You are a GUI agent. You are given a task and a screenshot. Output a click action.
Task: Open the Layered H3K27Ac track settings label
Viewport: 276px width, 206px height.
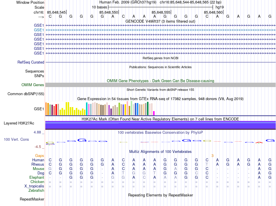(19, 123)
